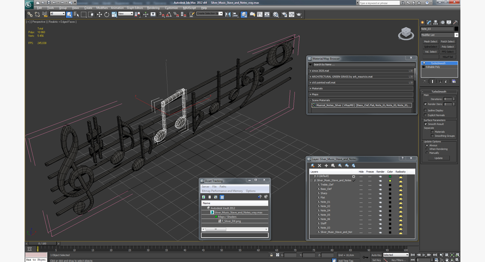
Task: Open the Create command panel tab
Action: [x=422, y=22]
